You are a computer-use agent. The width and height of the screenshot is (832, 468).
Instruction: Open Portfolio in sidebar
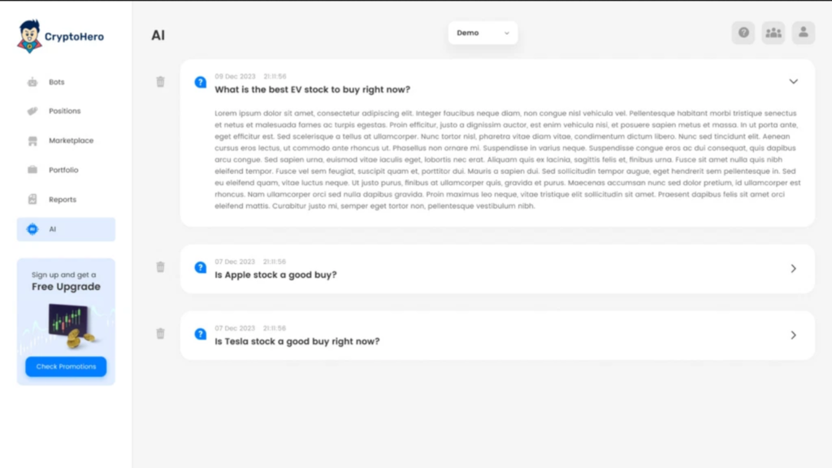point(66,170)
